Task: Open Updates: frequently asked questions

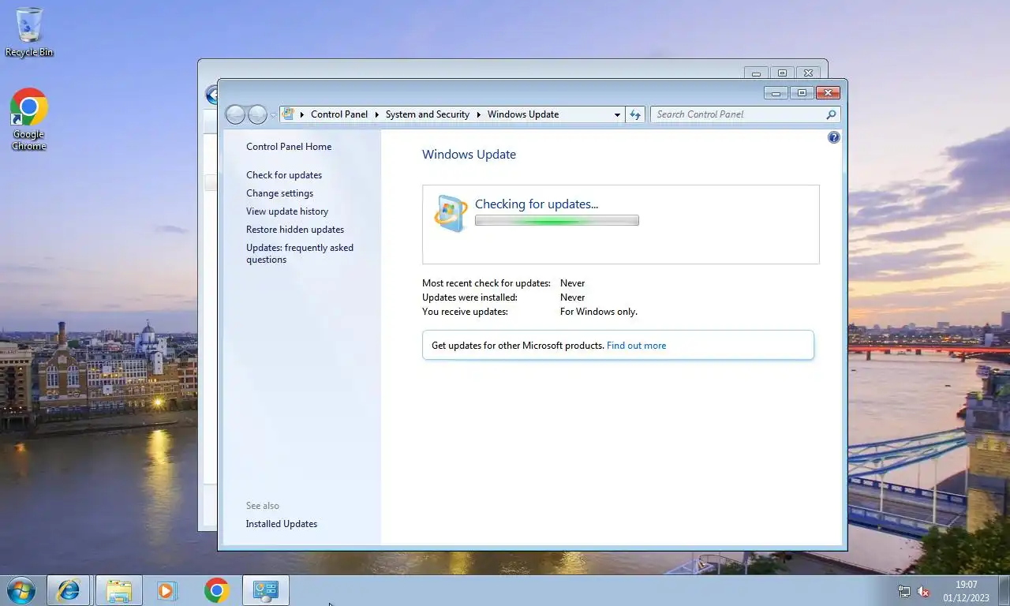Action: (x=300, y=253)
